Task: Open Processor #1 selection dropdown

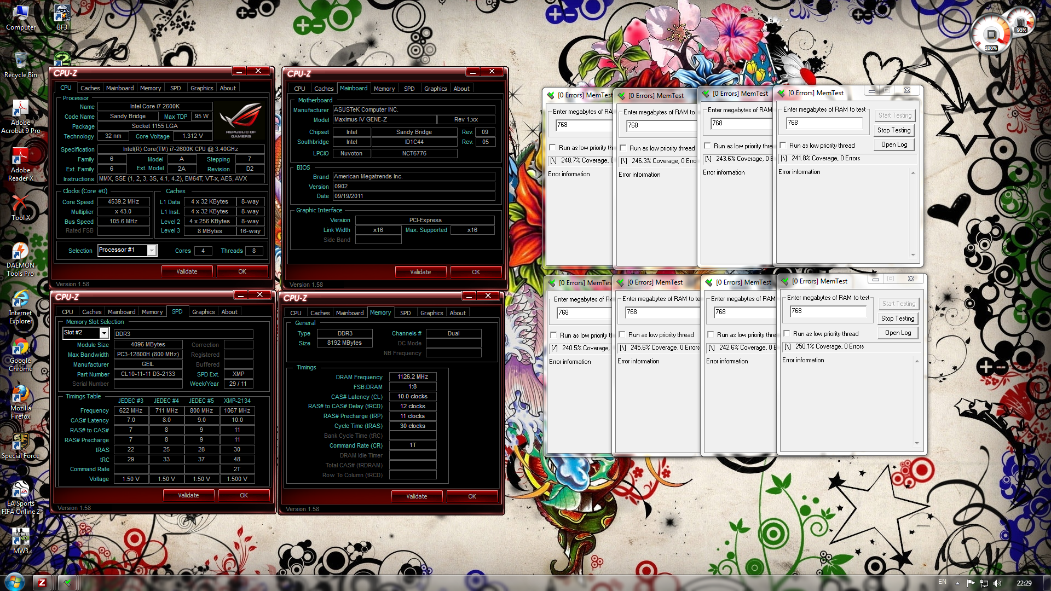Action: [152, 251]
